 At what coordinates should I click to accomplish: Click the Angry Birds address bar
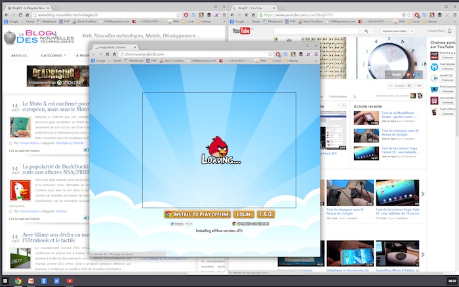point(197,54)
